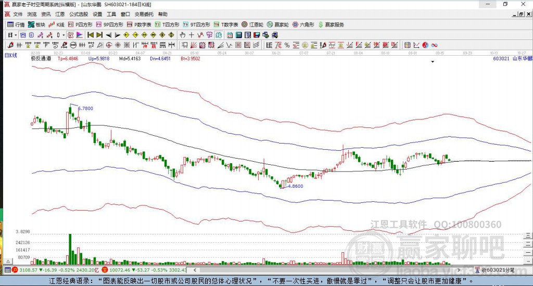Image resolution: width=533 pixels, height=286 pixels.
Task: Click the 极反通道 indicator label
Action: point(41,58)
